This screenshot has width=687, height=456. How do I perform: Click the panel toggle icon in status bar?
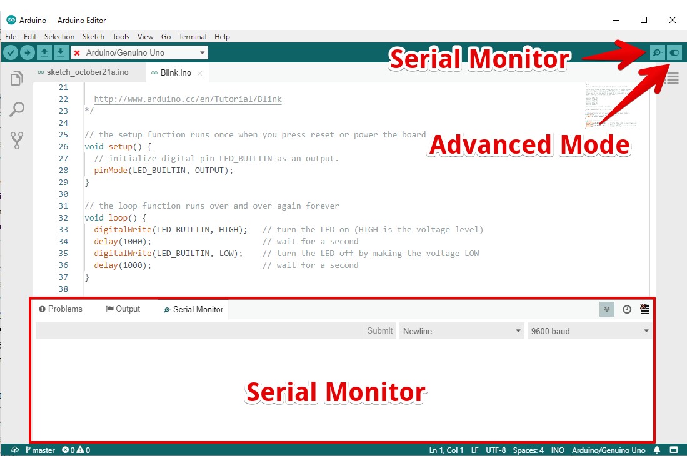674,450
